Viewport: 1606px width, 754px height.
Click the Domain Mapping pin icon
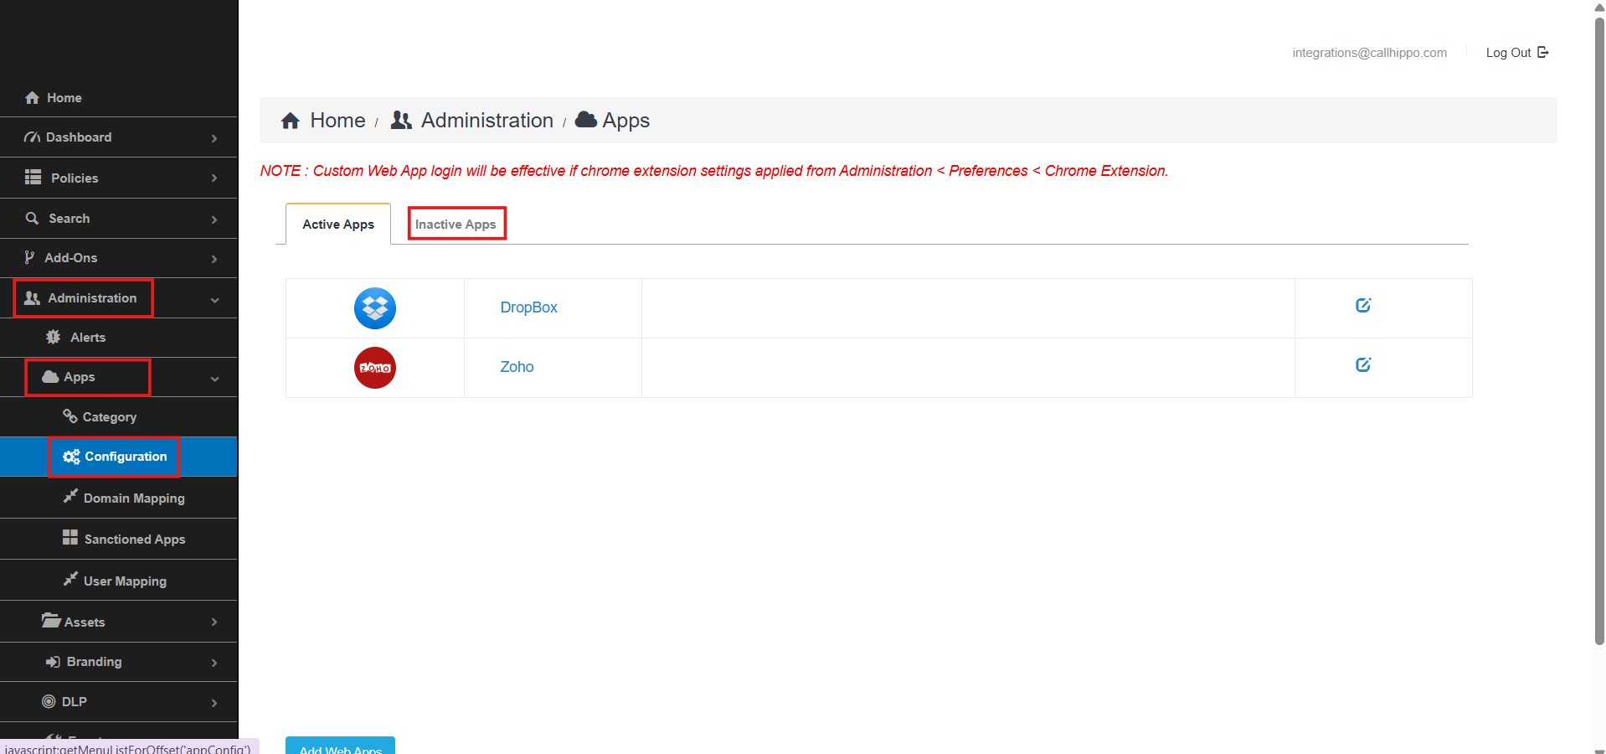[x=70, y=497]
